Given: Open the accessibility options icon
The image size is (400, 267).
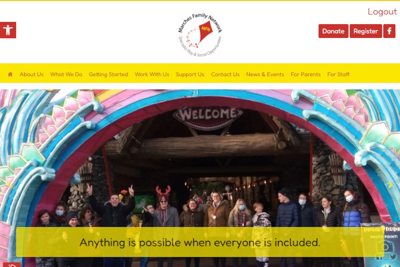Looking at the screenshot, I should click(x=8, y=30).
